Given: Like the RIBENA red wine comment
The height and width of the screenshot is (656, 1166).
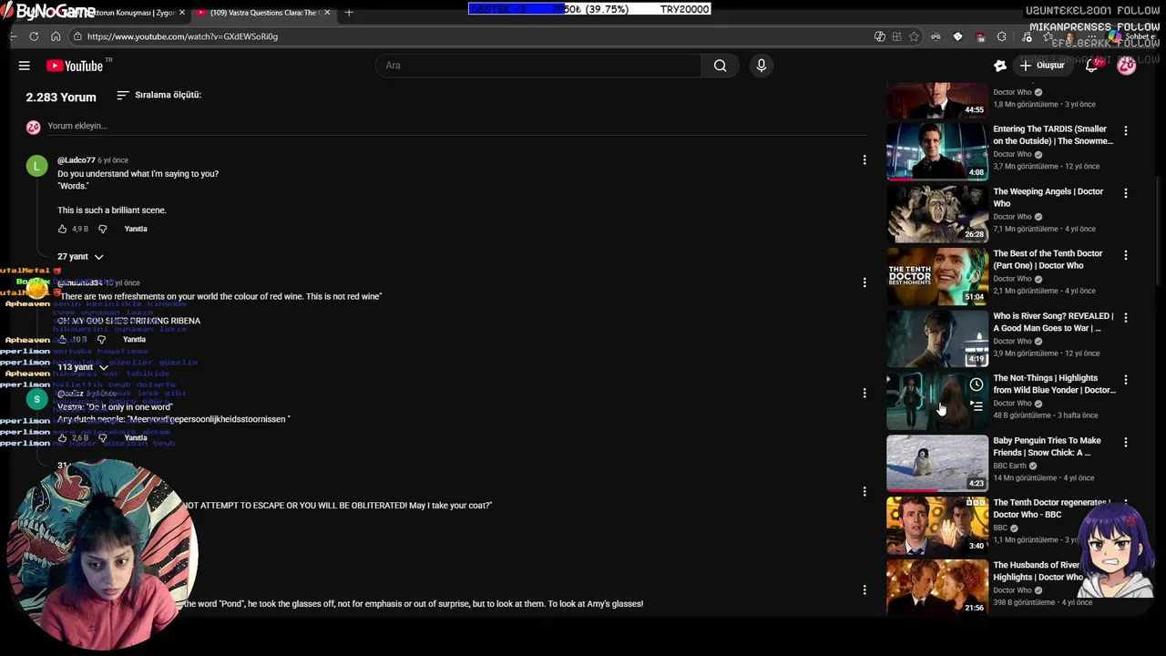Looking at the screenshot, I should [62, 340].
